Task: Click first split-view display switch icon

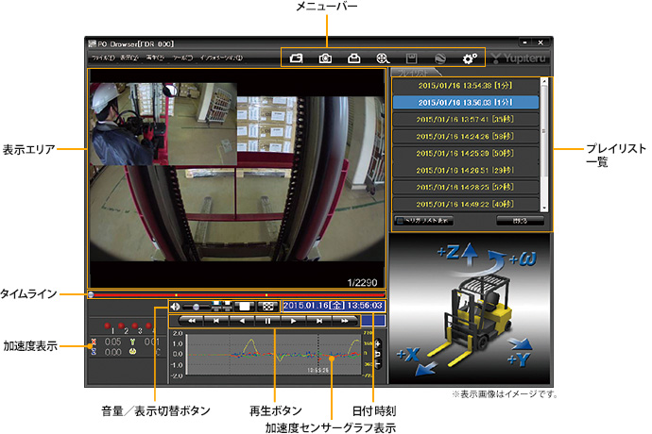Action: (x=216, y=307)
